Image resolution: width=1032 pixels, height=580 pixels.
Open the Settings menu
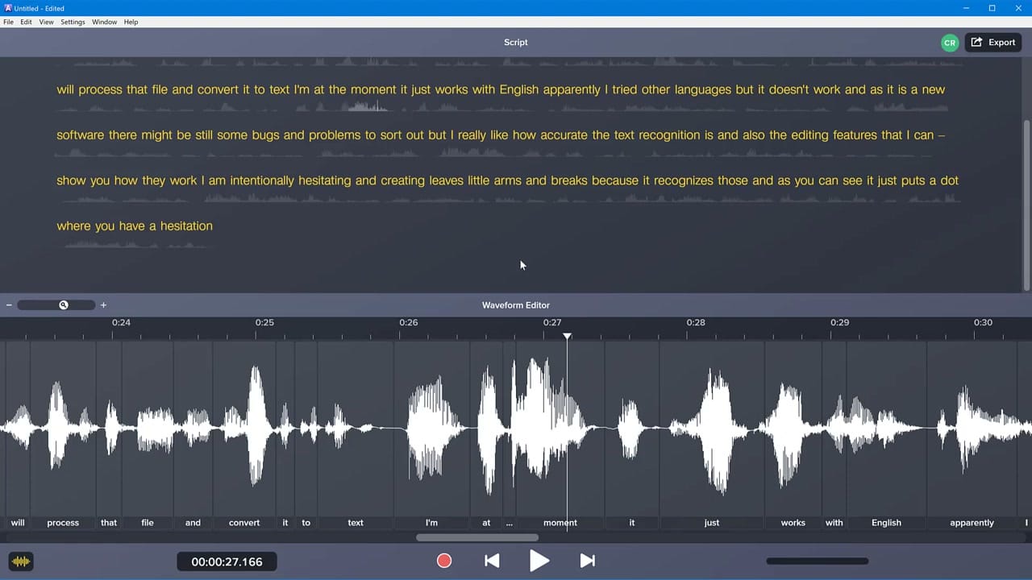click(x=73, y=22)
